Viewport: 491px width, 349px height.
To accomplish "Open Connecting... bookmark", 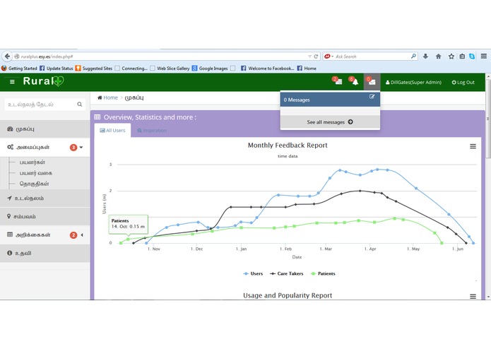I will click(x=131, y=69).
